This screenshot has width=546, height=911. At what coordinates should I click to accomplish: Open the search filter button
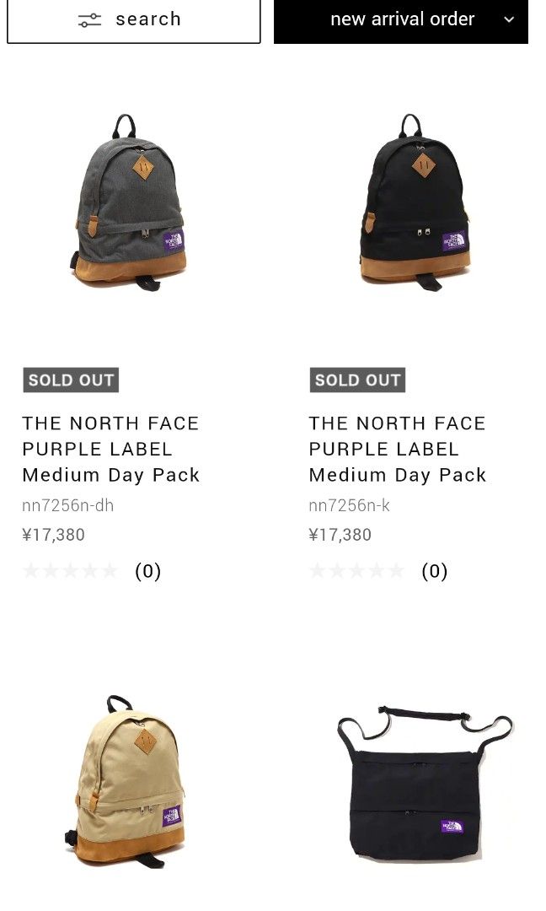coord(134,20)
